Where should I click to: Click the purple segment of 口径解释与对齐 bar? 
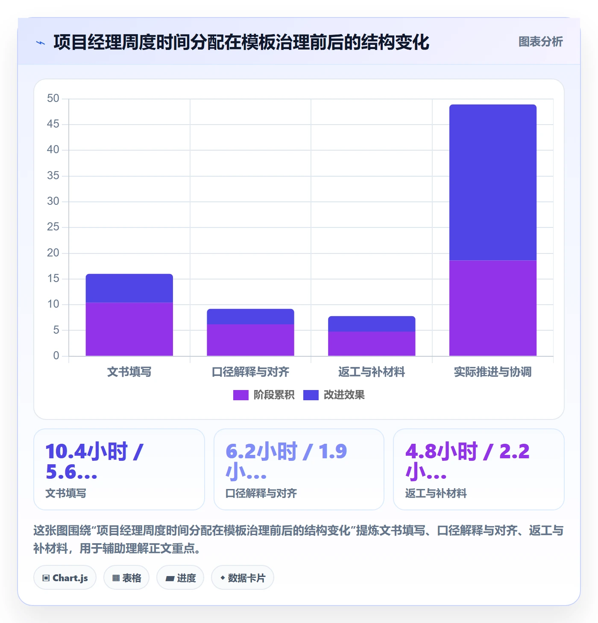pyautogui.click(x=250, y=340)
